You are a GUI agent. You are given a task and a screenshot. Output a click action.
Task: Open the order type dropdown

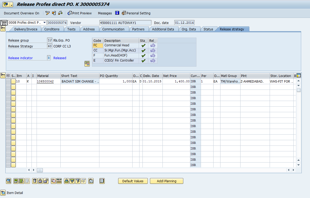[45, 23]
